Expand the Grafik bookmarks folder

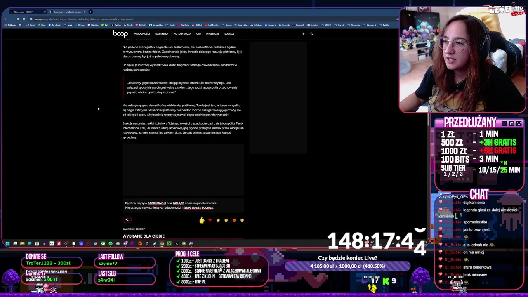(170, 25)
